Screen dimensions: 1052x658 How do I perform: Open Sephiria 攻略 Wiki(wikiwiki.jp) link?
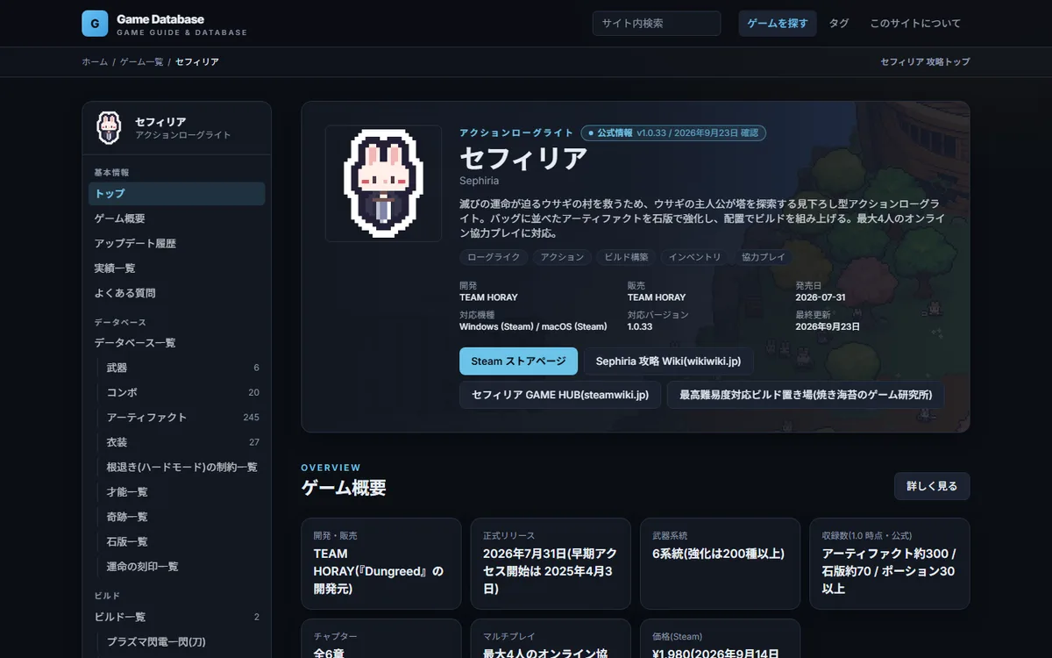coord(669,361)
